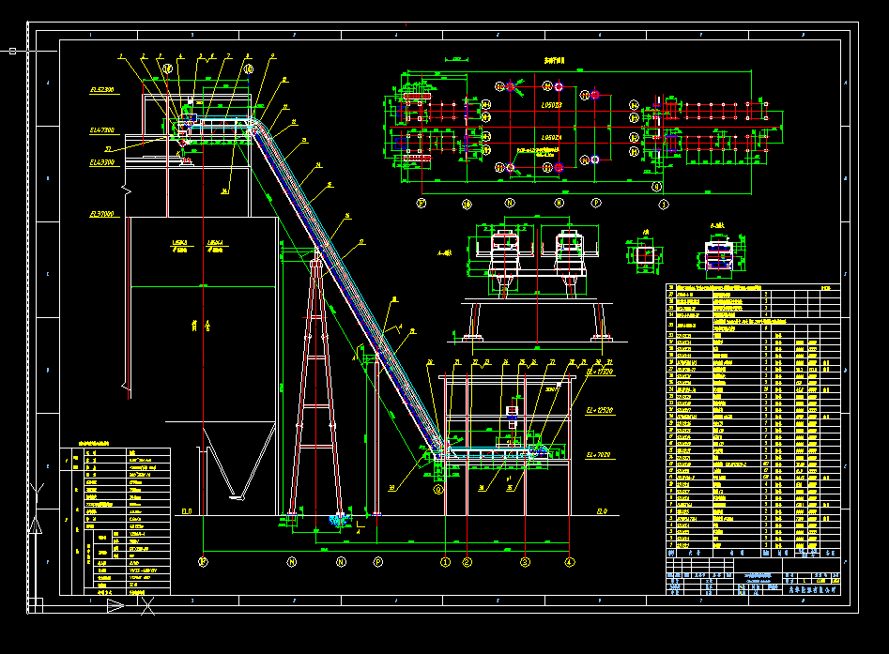Select grid axis bubble 4 below elevation view
Viewport: 889px width, 654px height.
(569, 562)
